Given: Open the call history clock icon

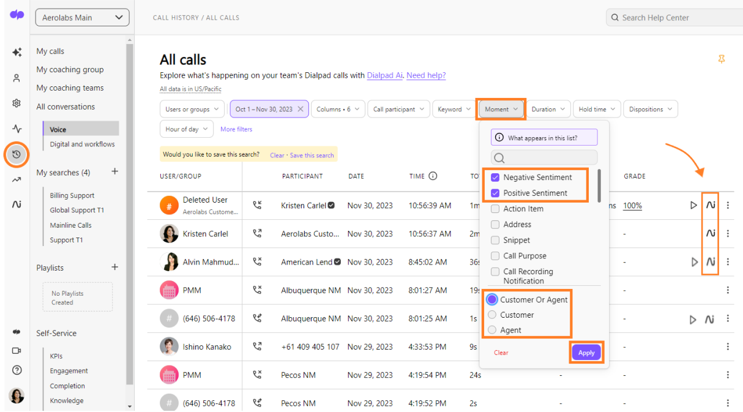Looking at the screenshot, I should pyautogui.click(x=17, y=154).
